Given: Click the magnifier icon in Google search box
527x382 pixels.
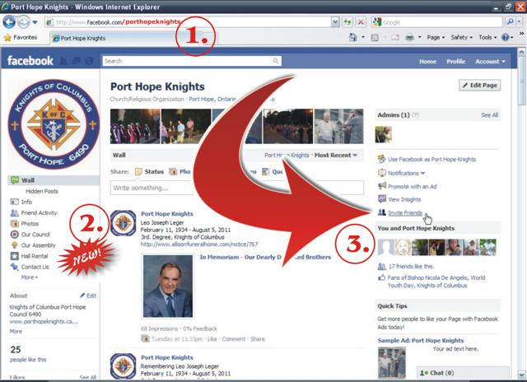Looking at the screenshot, I should point(511,22).
